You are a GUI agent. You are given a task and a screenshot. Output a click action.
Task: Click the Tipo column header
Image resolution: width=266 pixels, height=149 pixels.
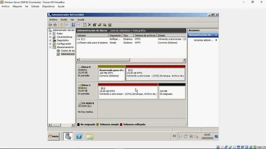(128, 35)
